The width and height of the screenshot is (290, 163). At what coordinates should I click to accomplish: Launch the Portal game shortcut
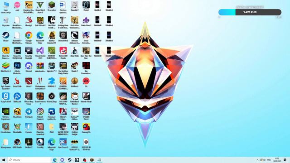coord(86,5)
